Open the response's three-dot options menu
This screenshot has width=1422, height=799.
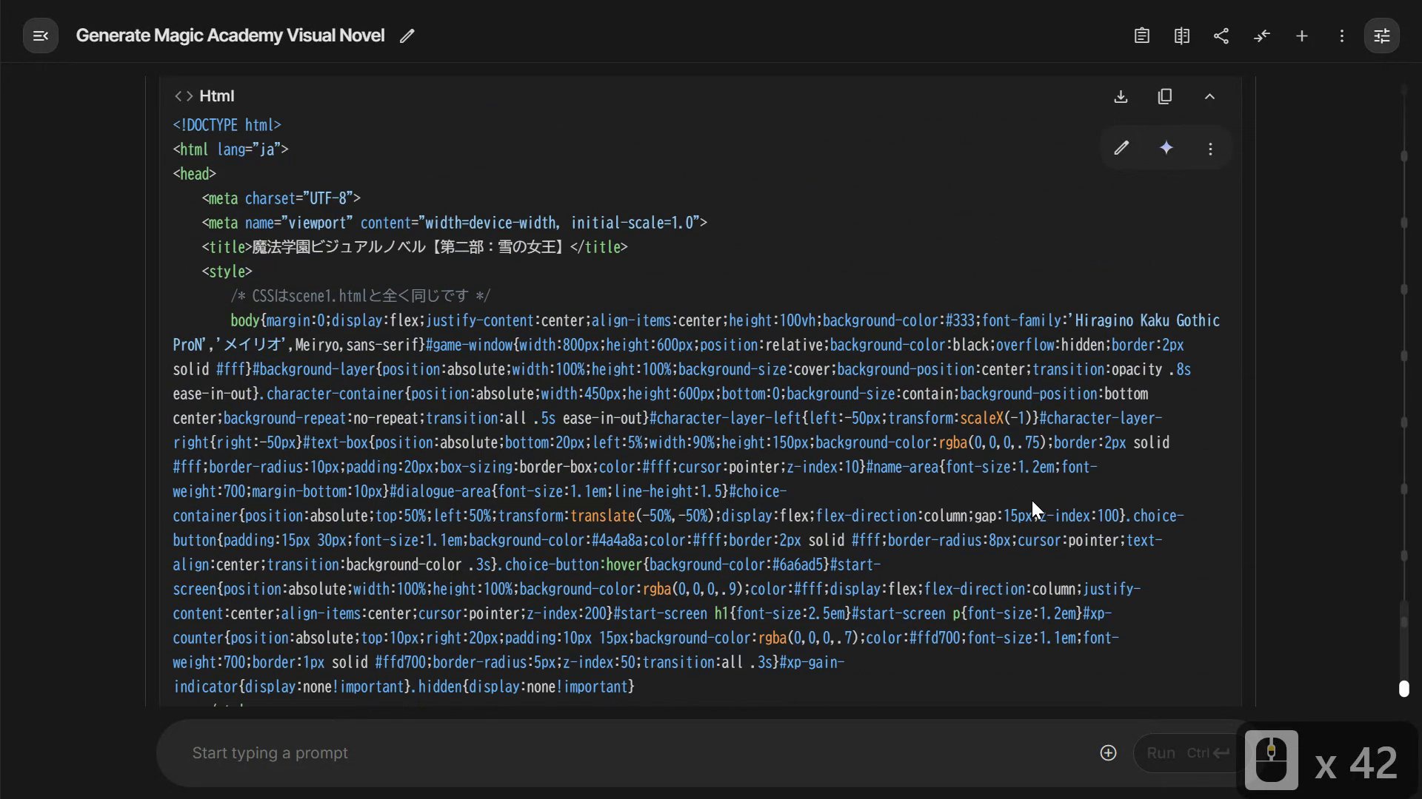1210,149
